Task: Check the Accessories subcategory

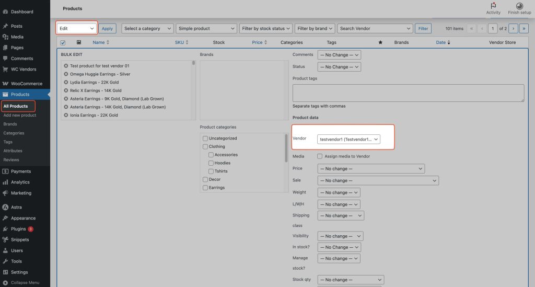Action: [x=211, y=155]
